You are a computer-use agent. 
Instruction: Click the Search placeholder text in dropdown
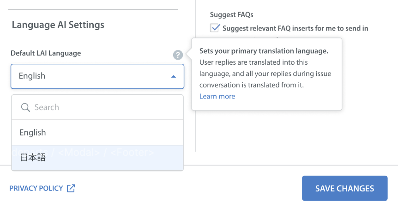pos(47,107)
